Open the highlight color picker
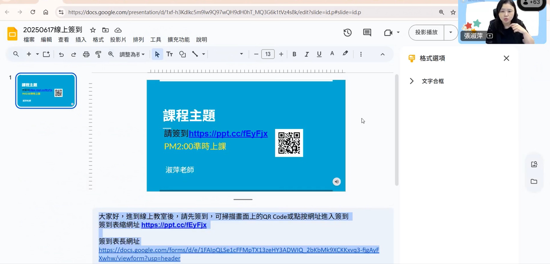This screenshot has width=550, height=264. (345, 54)
